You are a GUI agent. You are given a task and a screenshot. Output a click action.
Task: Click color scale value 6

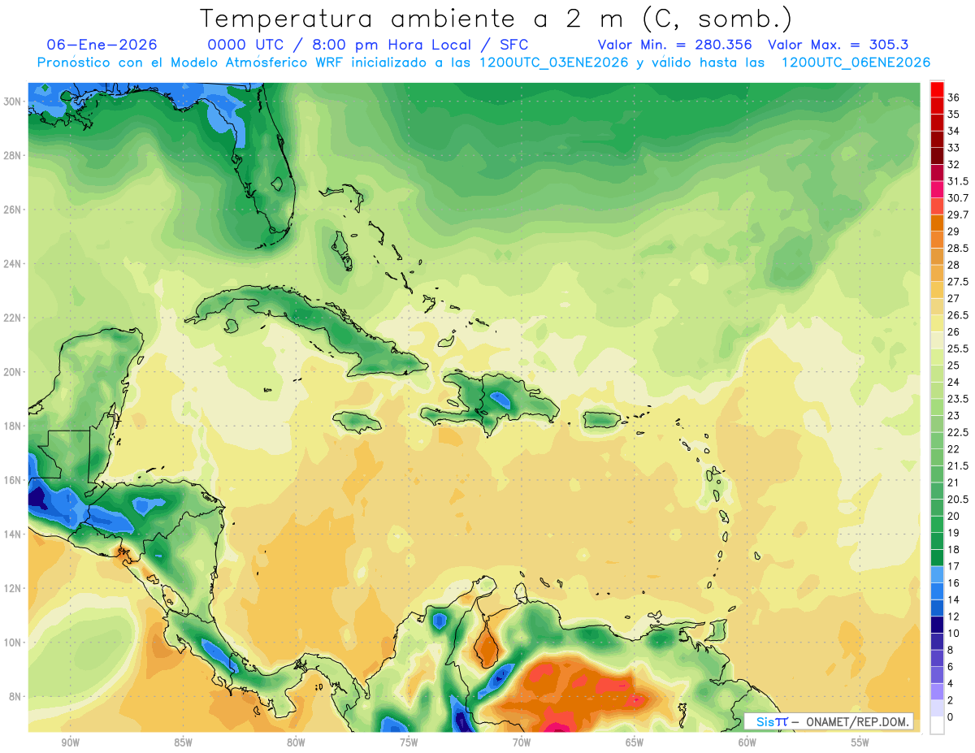coord(951,667)
